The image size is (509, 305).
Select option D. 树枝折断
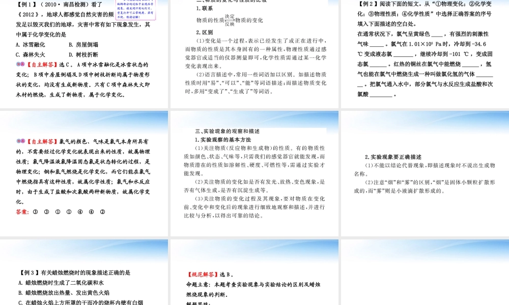click(x=83, y=55)
